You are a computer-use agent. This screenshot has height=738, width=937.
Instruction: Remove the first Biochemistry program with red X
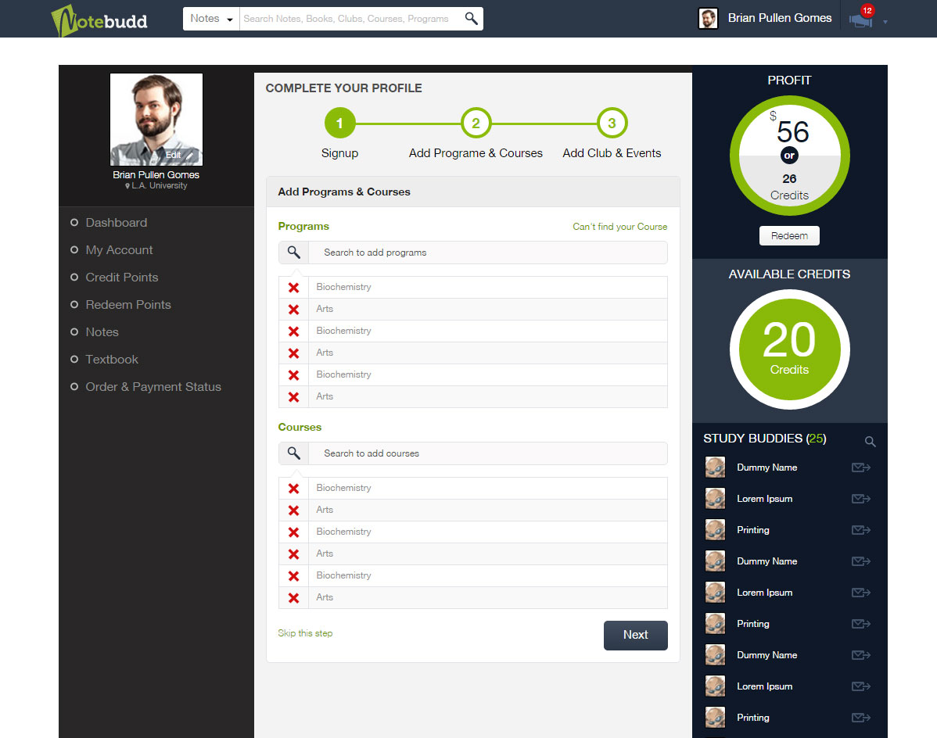pyautogui.click(x=293, y=288)
